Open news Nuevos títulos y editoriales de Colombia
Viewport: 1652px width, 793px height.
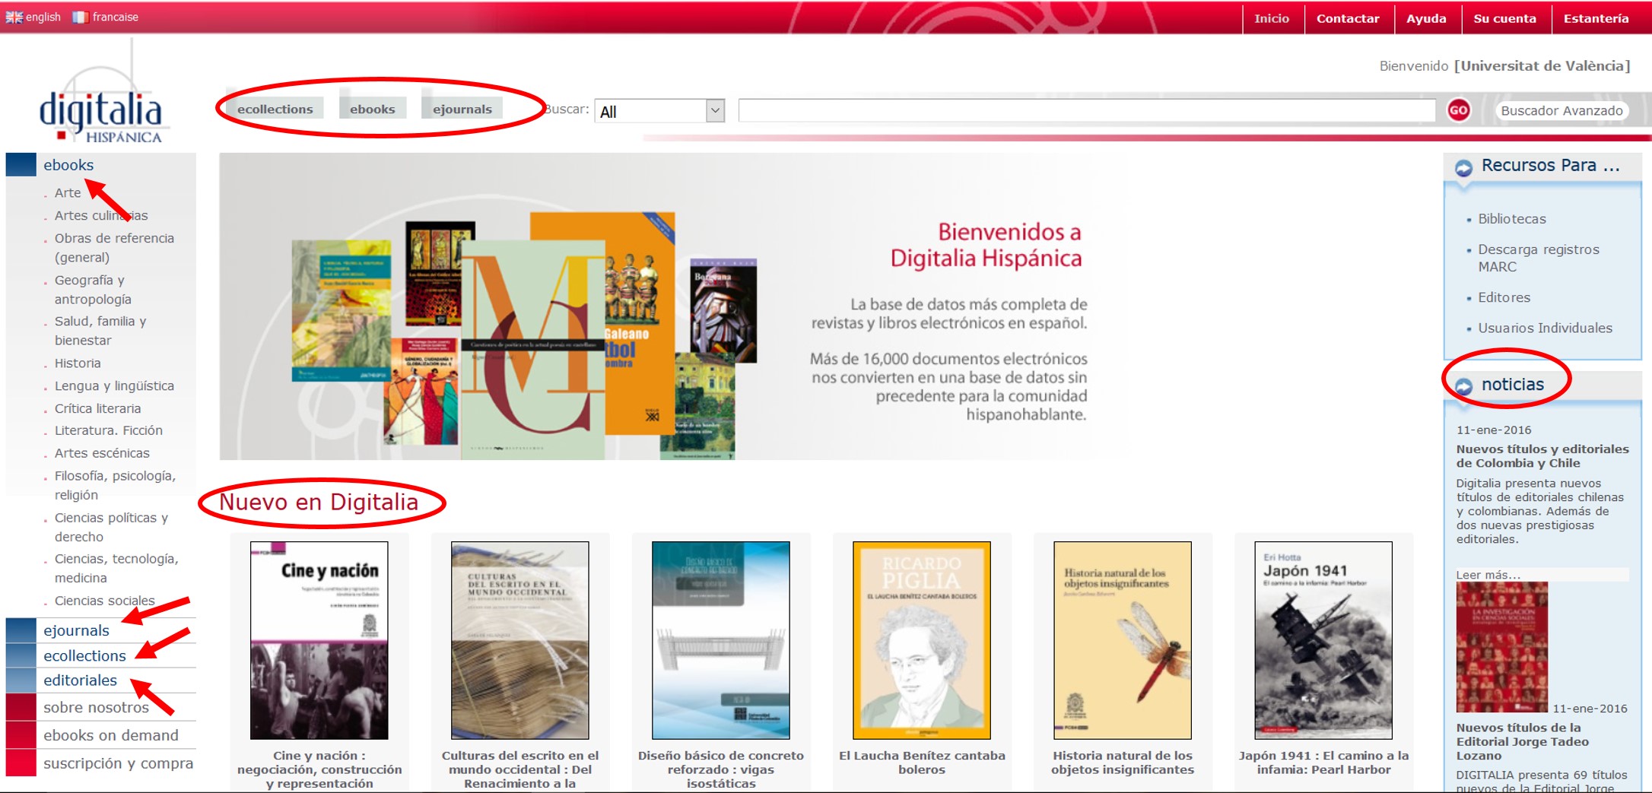[x=1542, y=456]
